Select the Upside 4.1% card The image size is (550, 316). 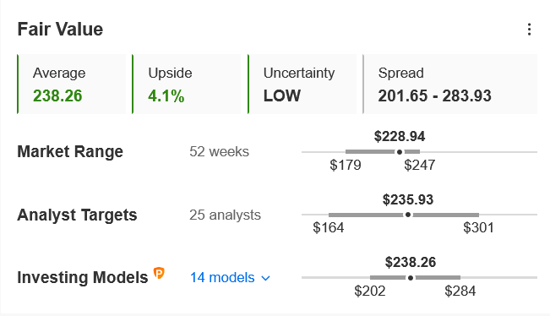pyautogui.click(x=187, y=84)
